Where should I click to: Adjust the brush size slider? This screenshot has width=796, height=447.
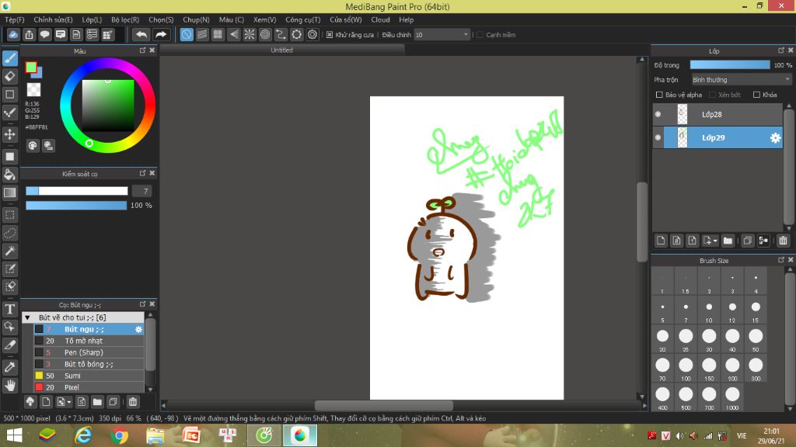tap(77, 191)
